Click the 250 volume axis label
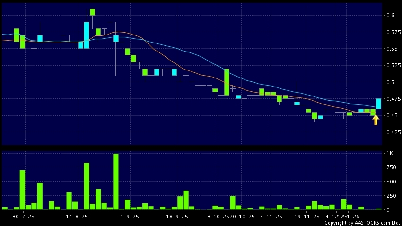402x226 pixels. coord(391,196)
